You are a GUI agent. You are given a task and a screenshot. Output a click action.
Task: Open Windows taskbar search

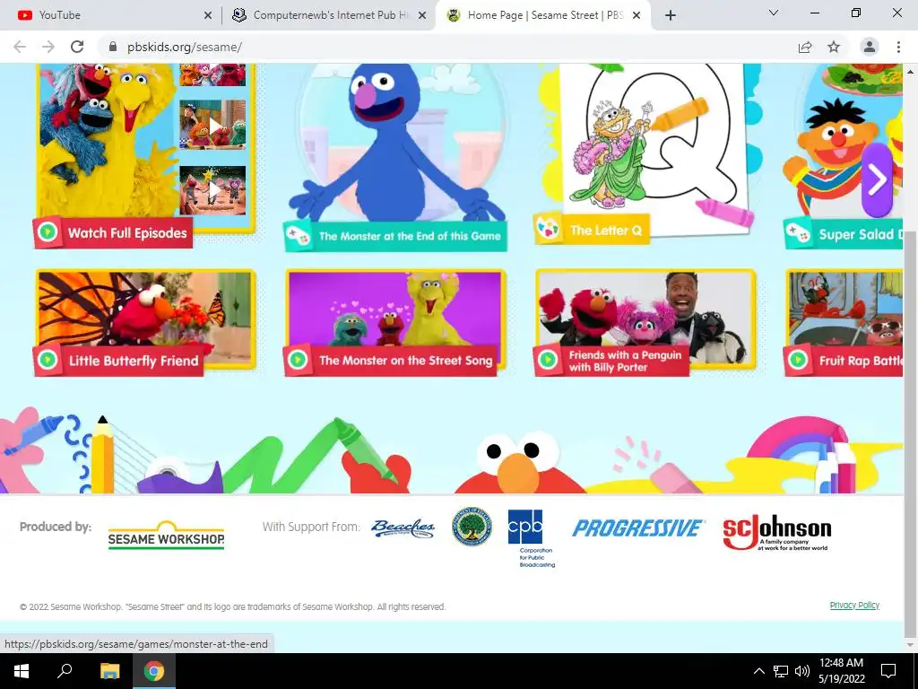(64, 671)
